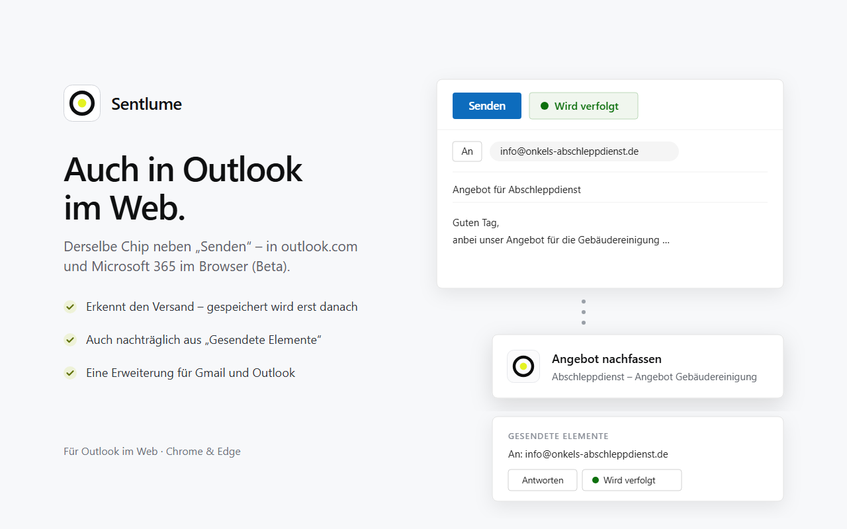Select the info@onkels-abschleppdienst.de recipient chip

click(x=584, y=151)
